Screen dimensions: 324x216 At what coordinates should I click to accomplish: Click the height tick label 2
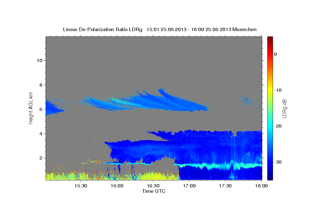coord(41,158)
